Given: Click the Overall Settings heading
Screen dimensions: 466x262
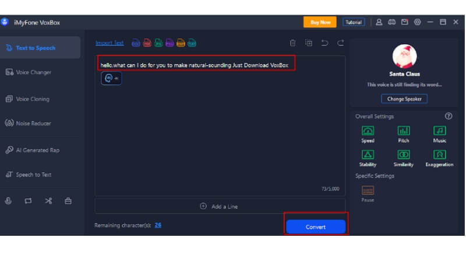Looking at the screenshot, I should (x=375, y=116).
